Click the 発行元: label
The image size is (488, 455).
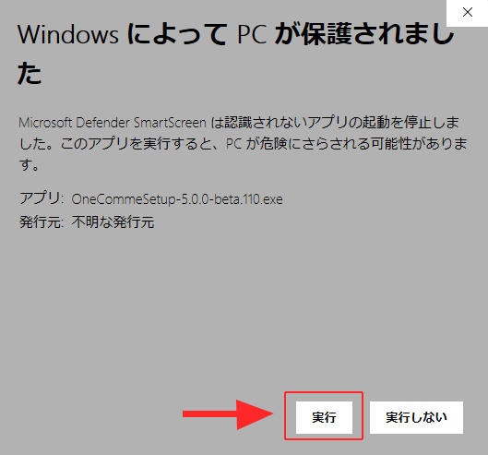(x=42, y=222)
